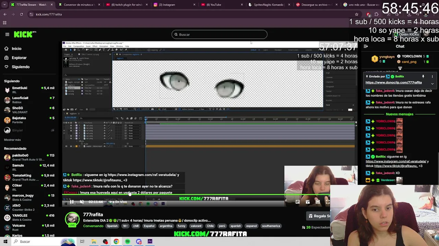The image size is (439, 246).
Task: Select the funny tag
Action: (181, 226)
